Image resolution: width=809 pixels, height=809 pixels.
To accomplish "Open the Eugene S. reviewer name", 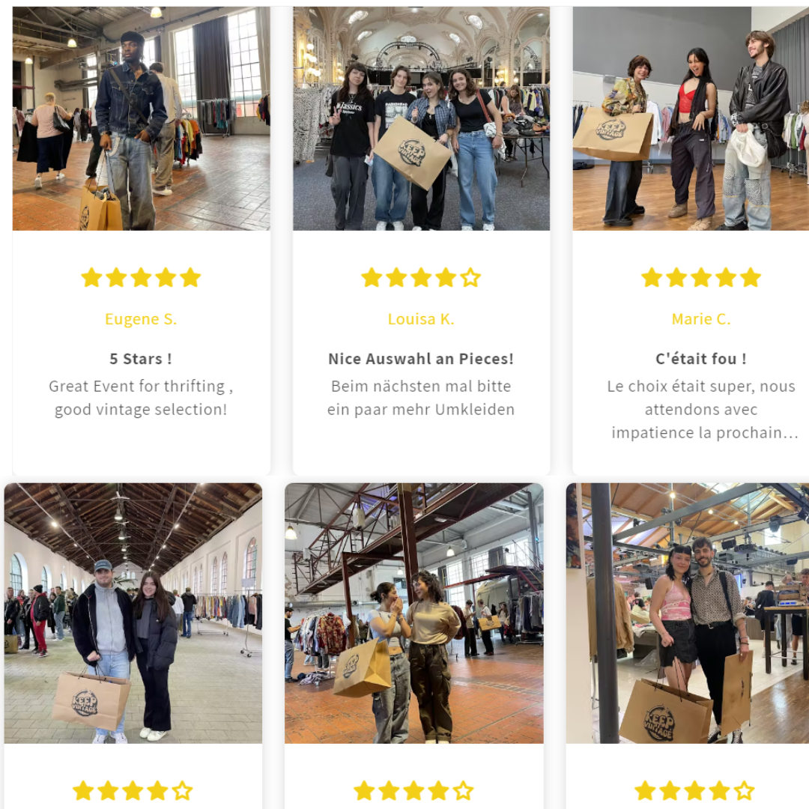I will [141, 319].
